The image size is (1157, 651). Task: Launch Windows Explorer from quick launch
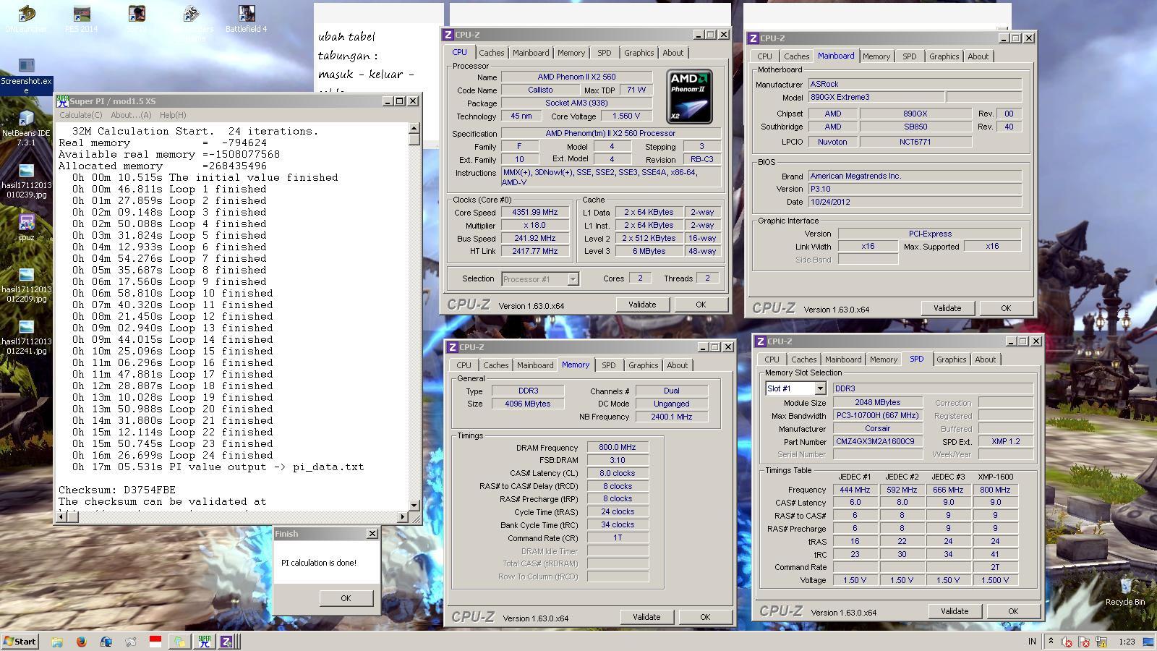57,641
